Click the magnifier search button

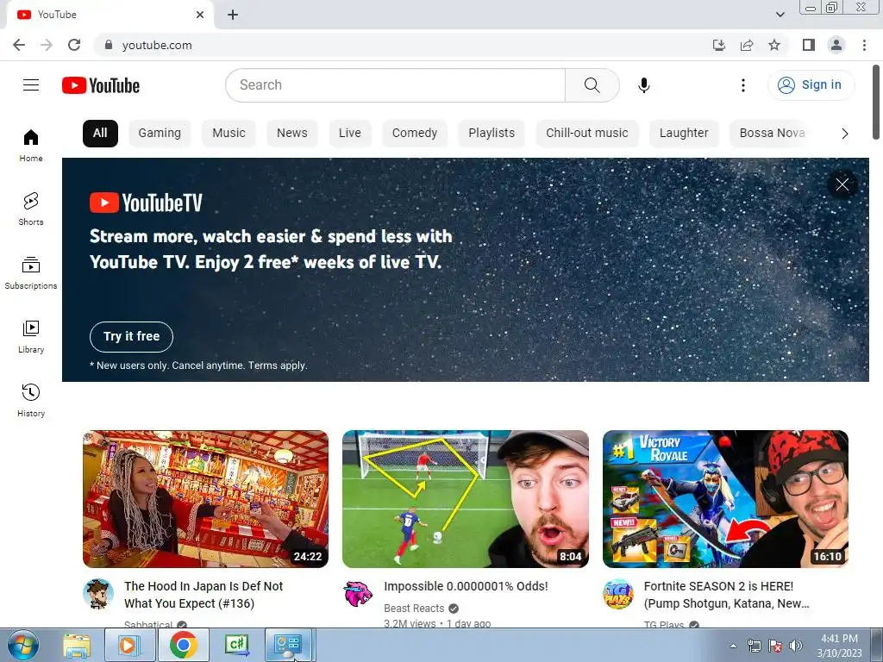pos(592,85)
